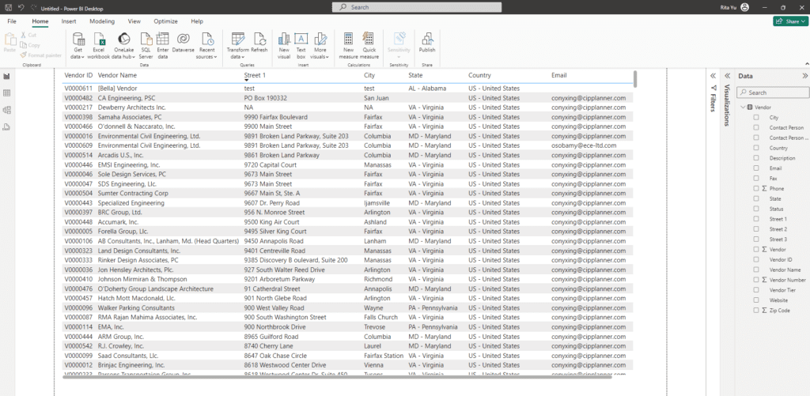Click the Excel workbook data source icon
Screen dimensions: 810x396
(x=100, y=40)
